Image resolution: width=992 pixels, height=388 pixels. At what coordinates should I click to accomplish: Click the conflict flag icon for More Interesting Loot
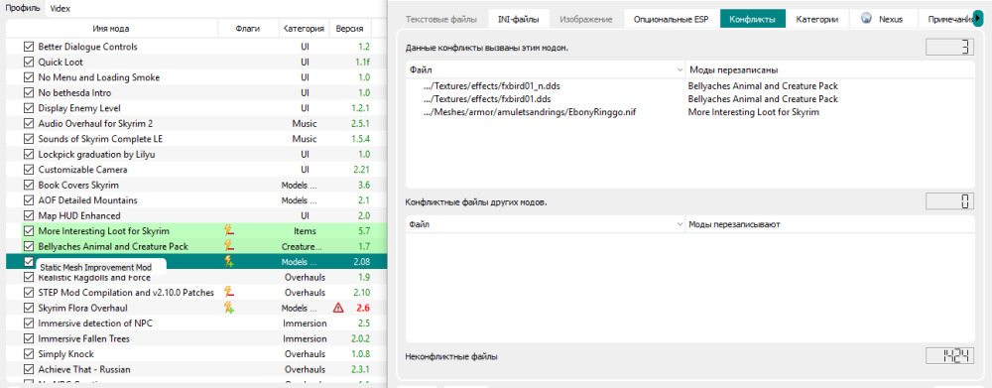tap(229, 231)
